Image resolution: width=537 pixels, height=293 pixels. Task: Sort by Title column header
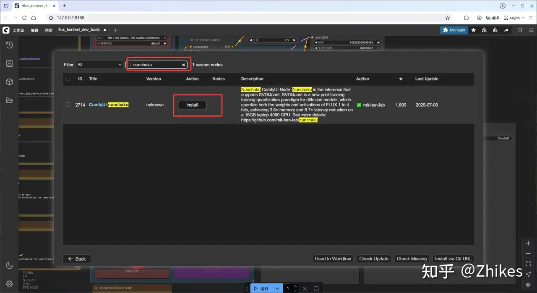pos(93,79)
